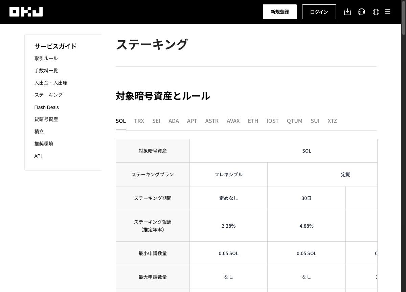406x292 pixels.
Task: Open the globe language selector
Action: point(376,12)
